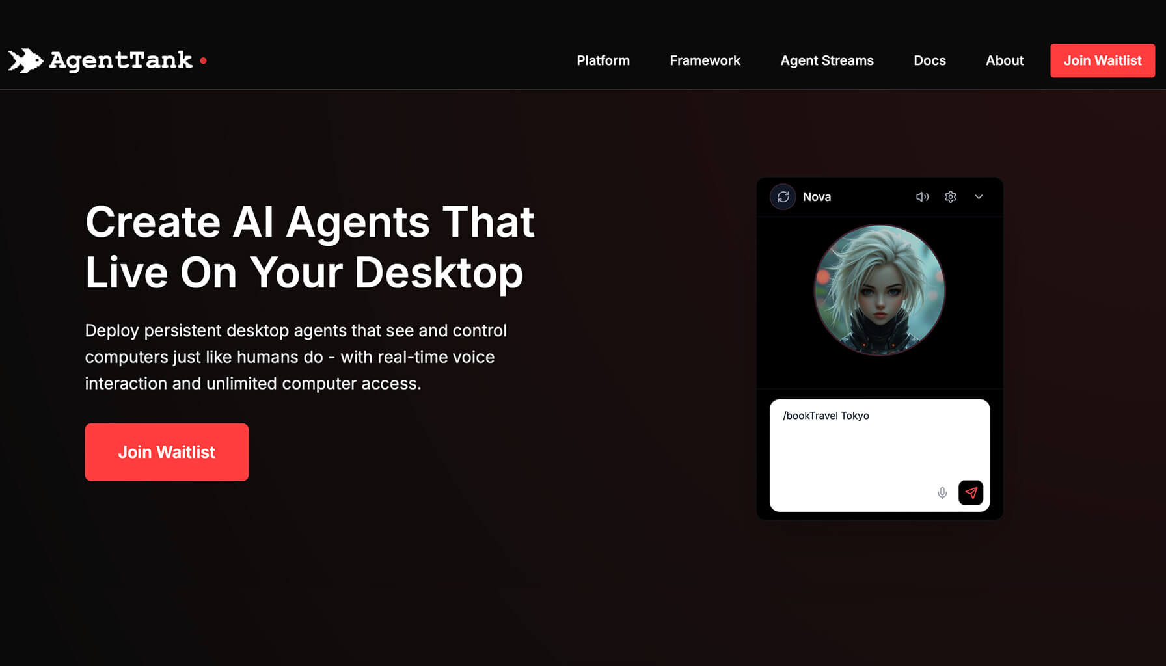1166x666 pixels.
Task: Open Nova settings via gear icon
Action: [x=951, y=196]
